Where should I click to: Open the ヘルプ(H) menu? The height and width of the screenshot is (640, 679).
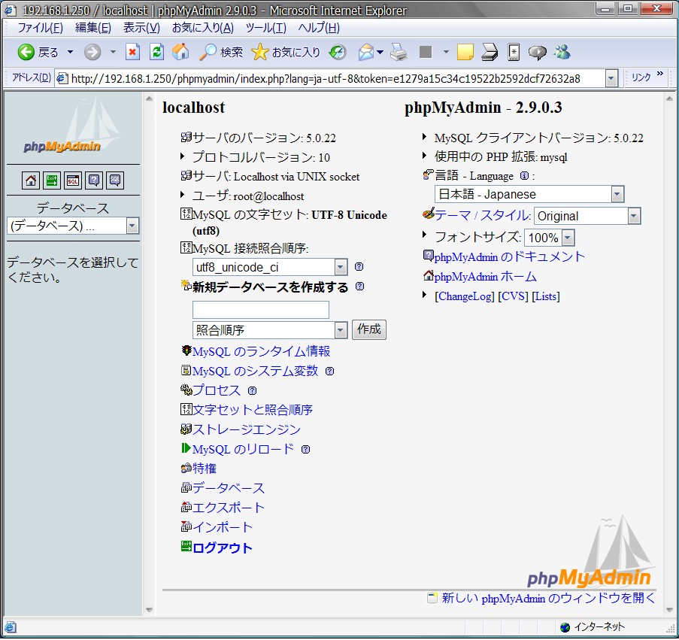pyautogui.click(x=319, y=28)
